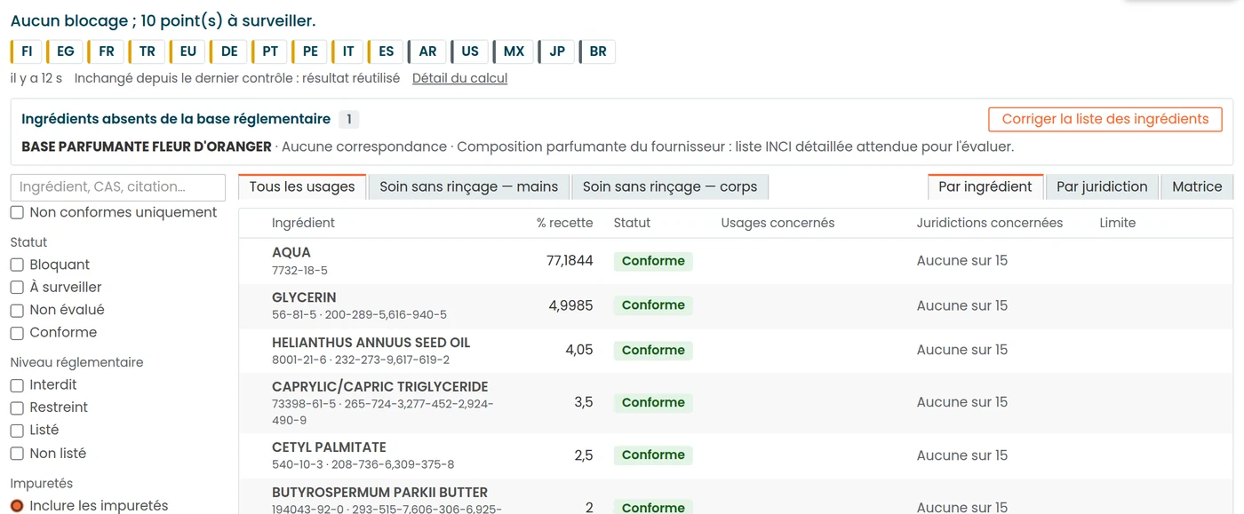Open the TR jurisdiction chip

147,51
